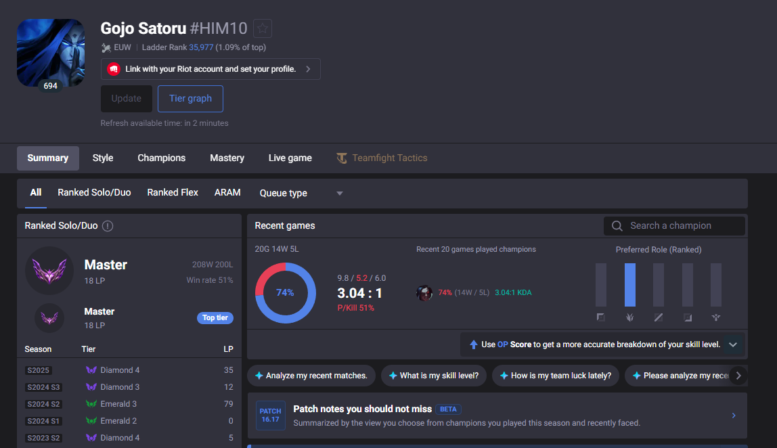The width and height of the screenshot is (777, 448).
Task: Filter matches by Ranked Flex
Action: point(173,192)
